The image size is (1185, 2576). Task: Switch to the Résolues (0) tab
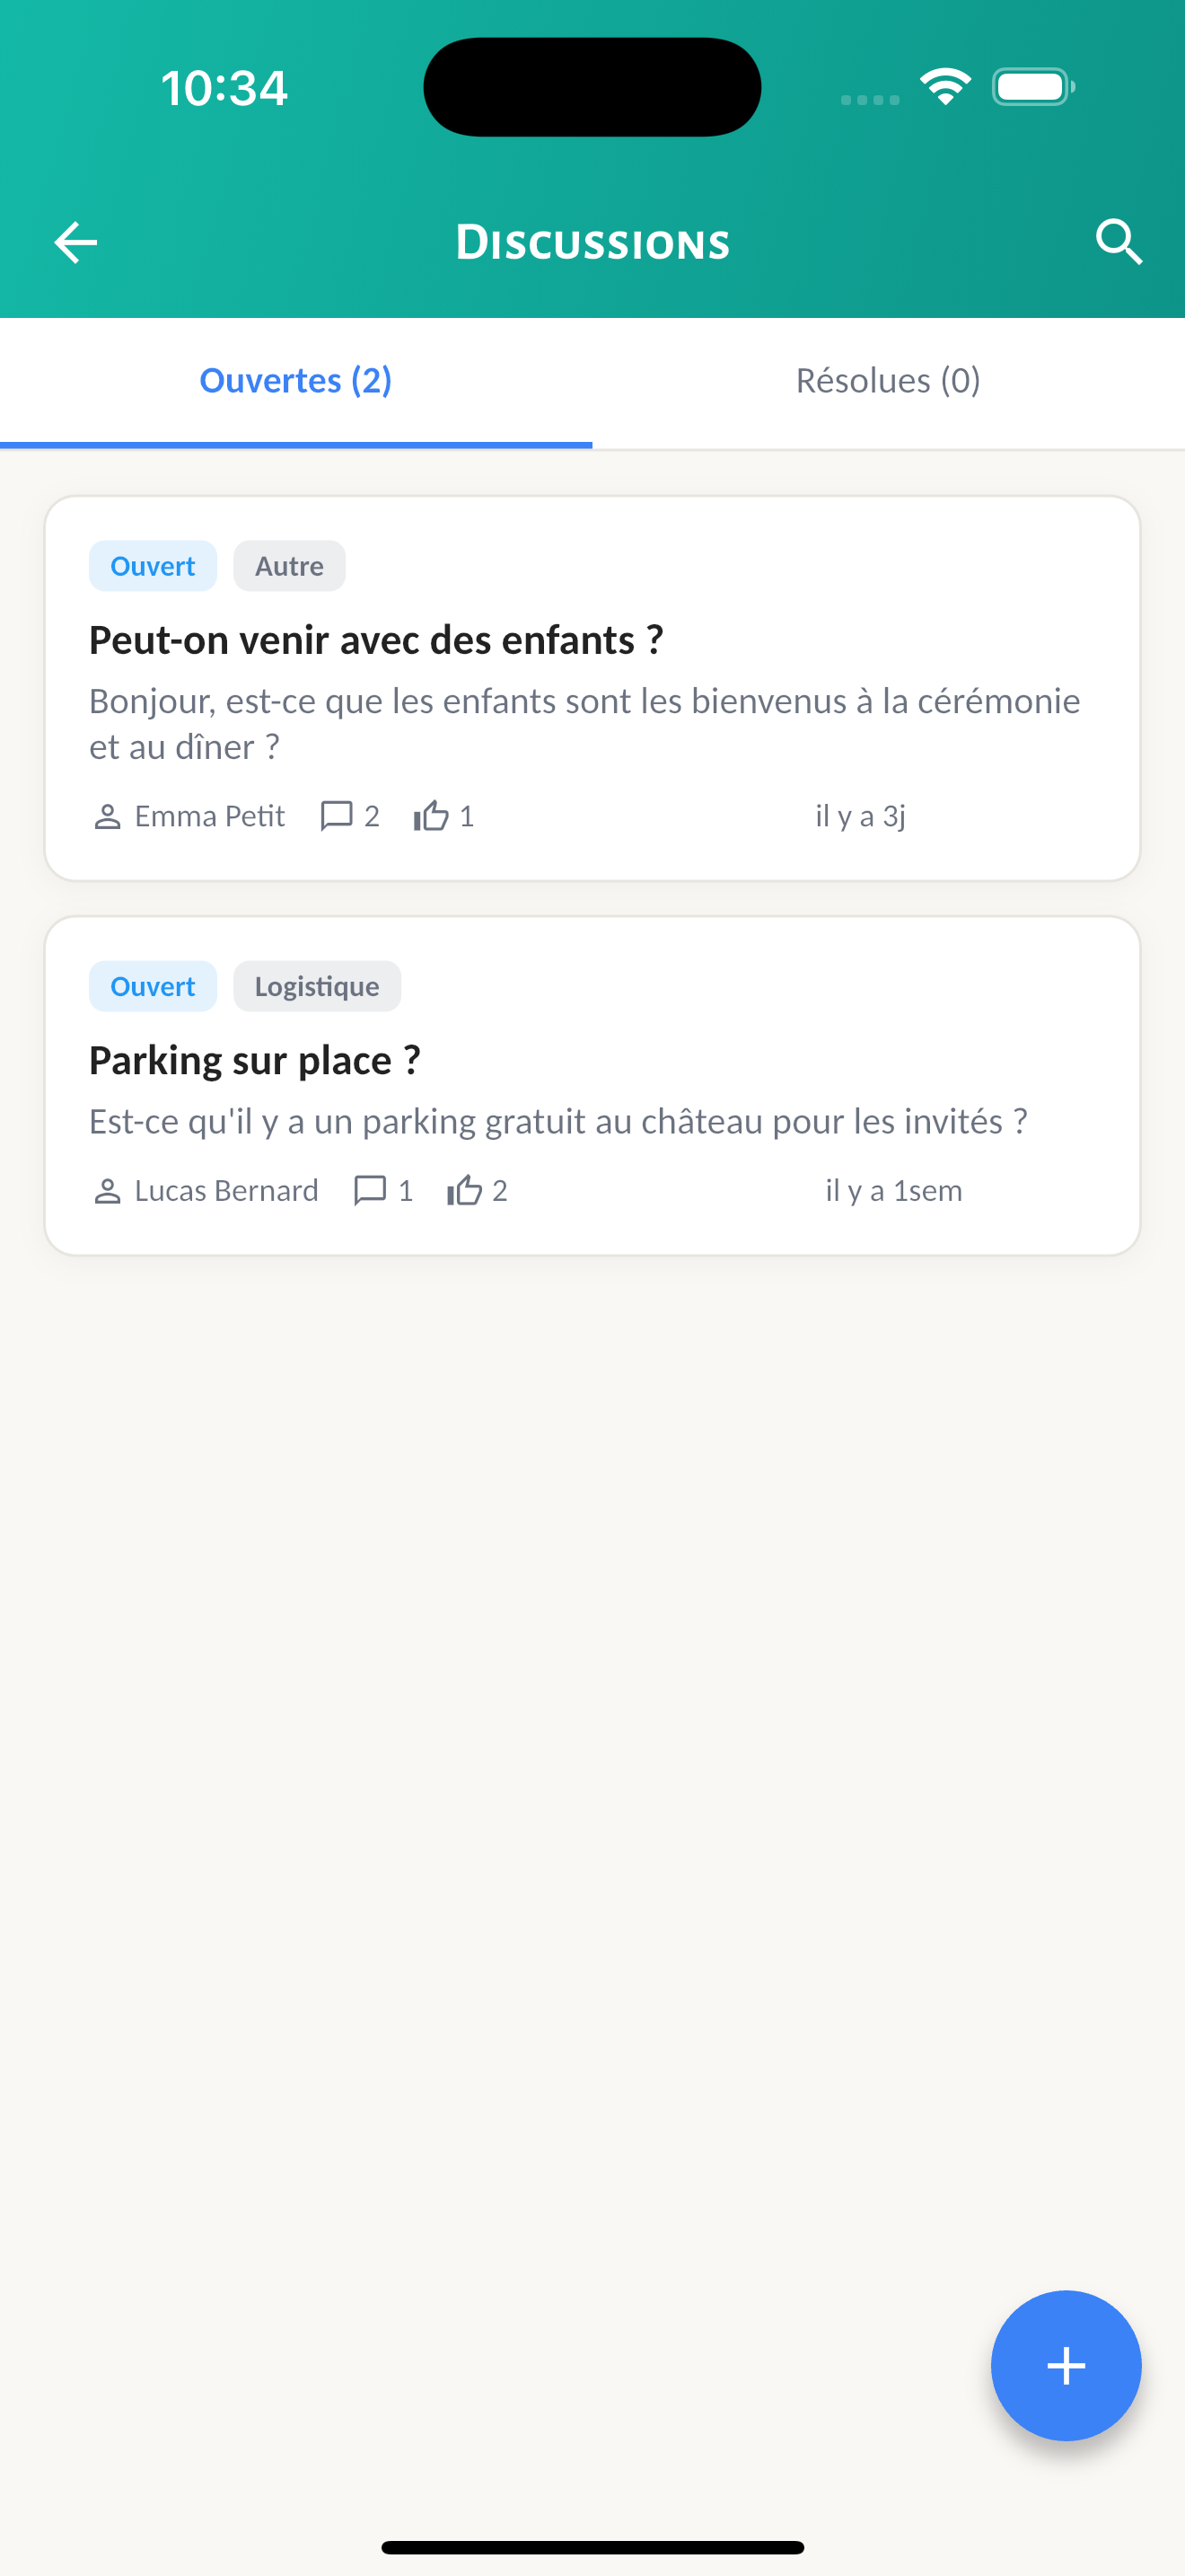(x=887, y=381)
